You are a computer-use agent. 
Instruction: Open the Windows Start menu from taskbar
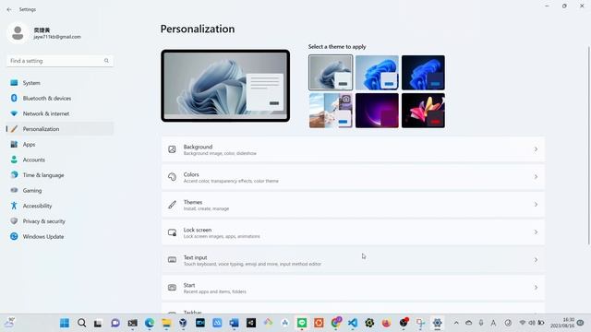[65, 323]
